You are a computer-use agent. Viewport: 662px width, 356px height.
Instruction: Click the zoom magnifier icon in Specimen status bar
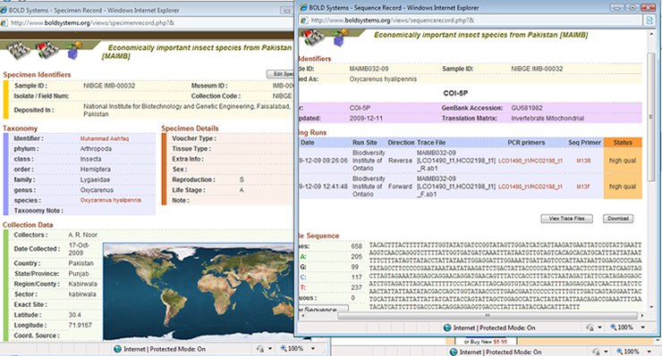point(284,349)
